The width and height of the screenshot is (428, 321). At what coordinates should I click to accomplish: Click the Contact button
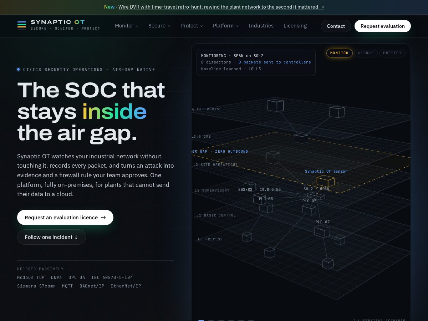[336, 26]
